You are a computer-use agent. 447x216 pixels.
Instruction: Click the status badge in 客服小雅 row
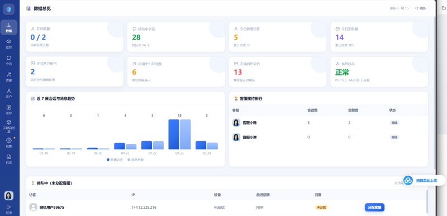[394, 123]
